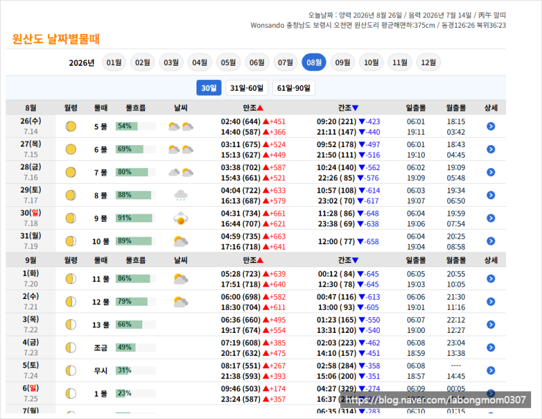Viewport: 542px width, 419px height.
Task: Select the 01월 month tab
Action: point(114,62)
